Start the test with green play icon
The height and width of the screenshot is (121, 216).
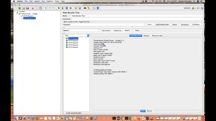tap(59, 8)
